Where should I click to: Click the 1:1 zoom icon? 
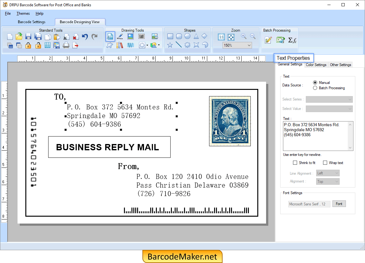point(221,37)
